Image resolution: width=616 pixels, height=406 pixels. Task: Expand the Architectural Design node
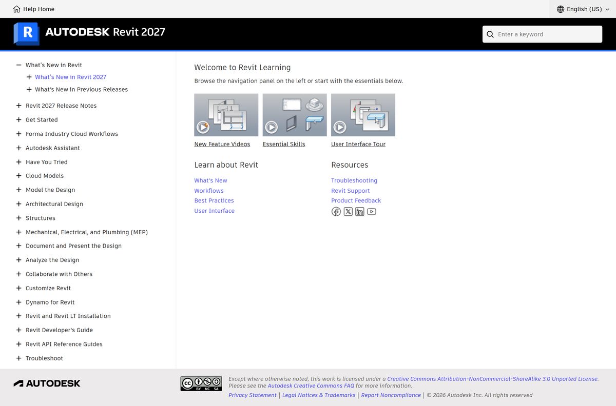[19, 204]
